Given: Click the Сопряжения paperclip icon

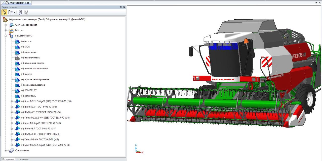Looking at the screenshot, I should point(11,150).
